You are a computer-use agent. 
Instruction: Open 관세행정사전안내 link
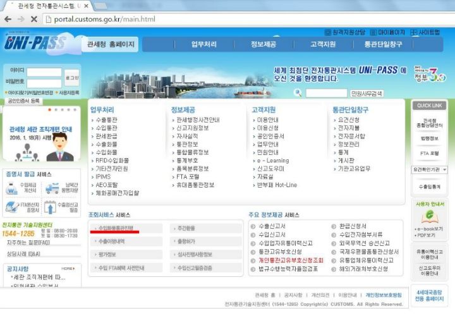pyautogui.click(x=198, y=120)
